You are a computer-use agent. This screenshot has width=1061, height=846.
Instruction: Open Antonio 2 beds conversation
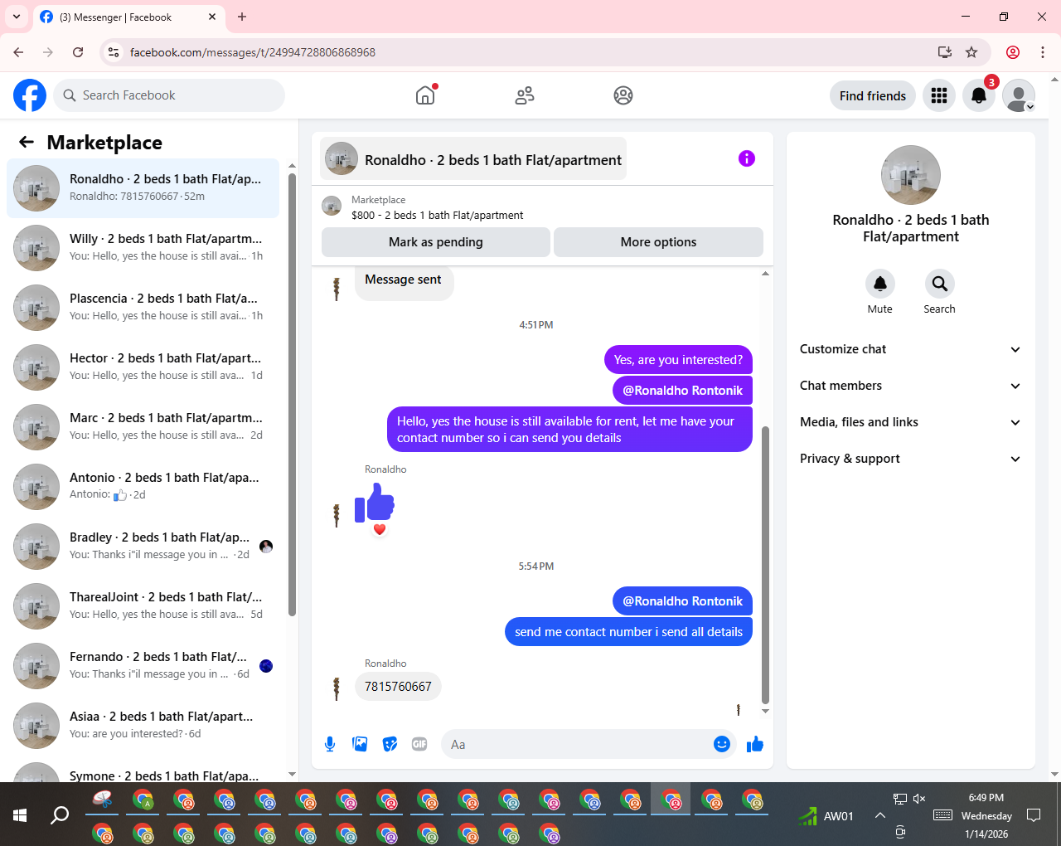point(143,486)
